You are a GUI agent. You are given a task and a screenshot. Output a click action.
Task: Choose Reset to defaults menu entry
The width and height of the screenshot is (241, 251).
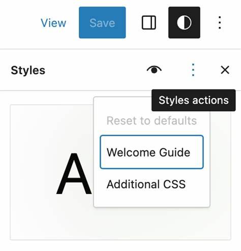point(152,121)
